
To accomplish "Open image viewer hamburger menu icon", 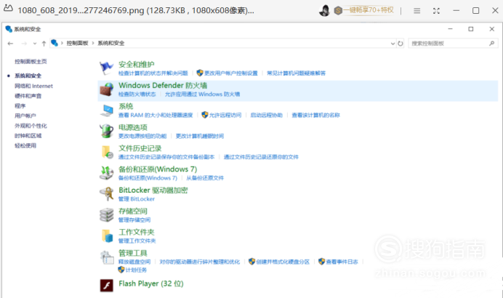I will (x=417, y=11).
